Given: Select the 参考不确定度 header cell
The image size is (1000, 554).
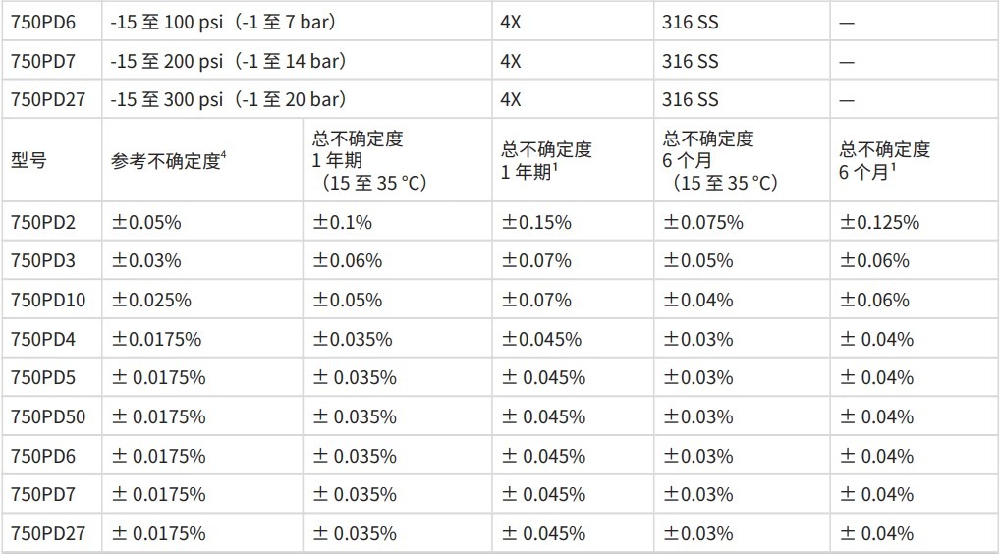Looking at the screenshot, I should click(x=169, y=161).
